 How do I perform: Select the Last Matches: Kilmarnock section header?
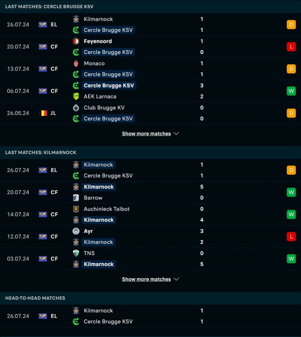[x=41, y=152]
